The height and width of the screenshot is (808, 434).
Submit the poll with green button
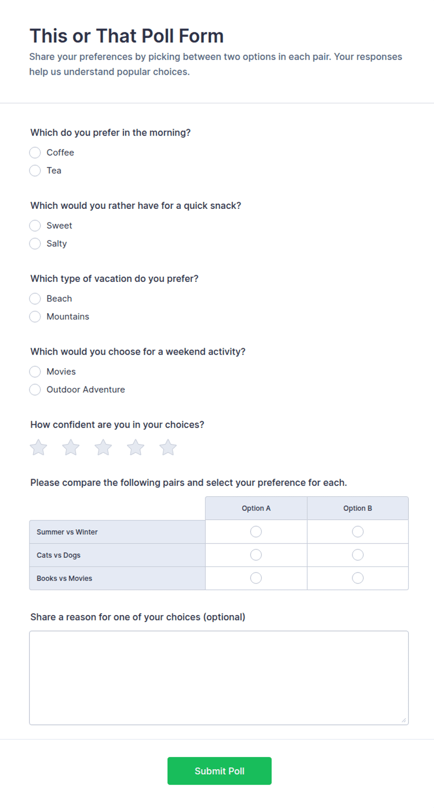pyautogui.click(x=219, y=771)
